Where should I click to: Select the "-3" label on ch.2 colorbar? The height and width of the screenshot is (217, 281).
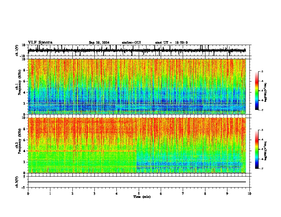point(261,130)
